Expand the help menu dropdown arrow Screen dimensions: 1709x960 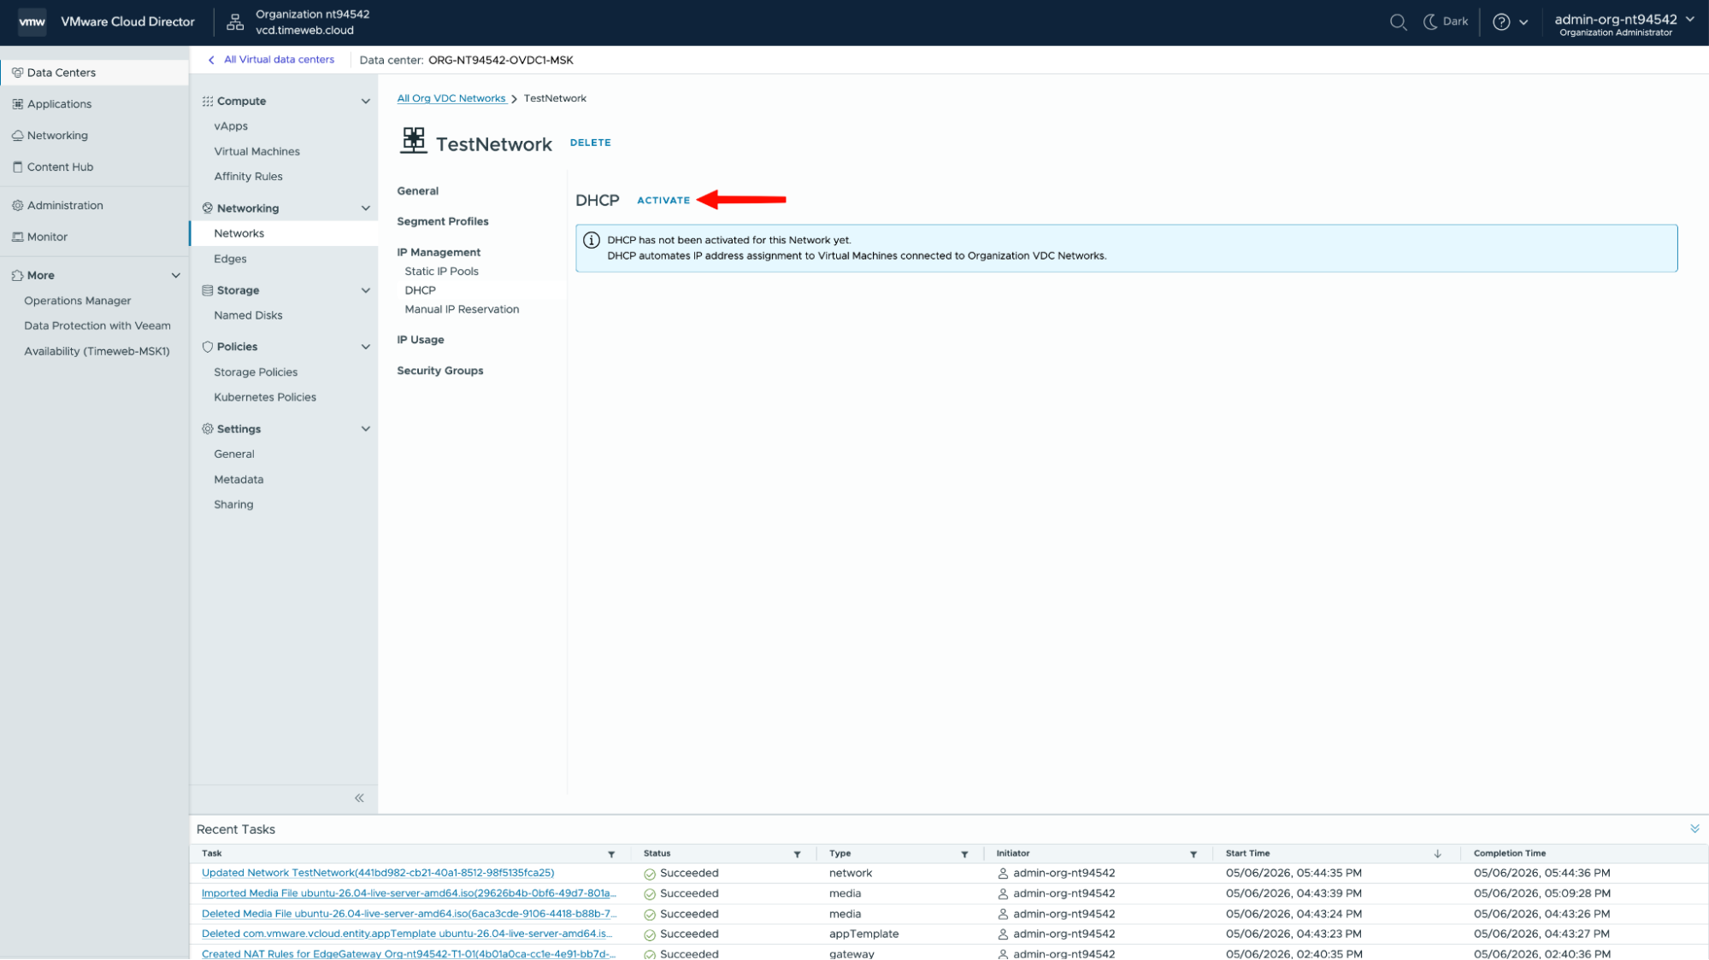(x=1523, y=23)
